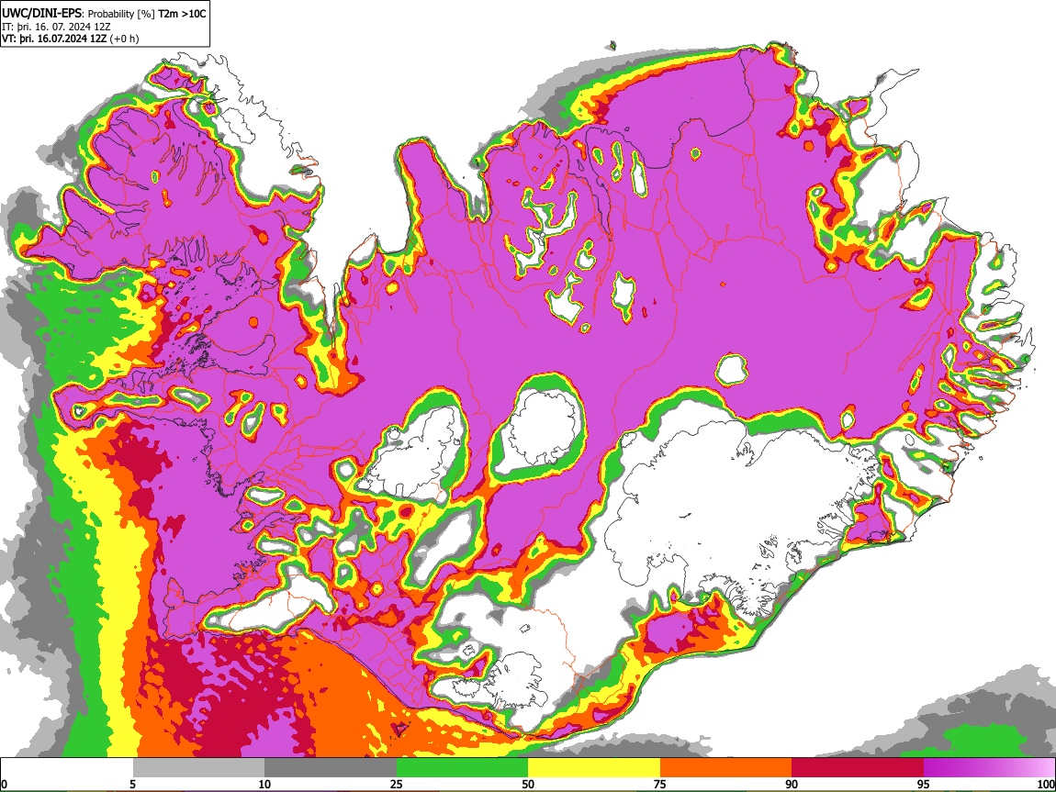Click the legend value '50'
The width and height of the screenshot is (1056, 792).
click(528, 784)
